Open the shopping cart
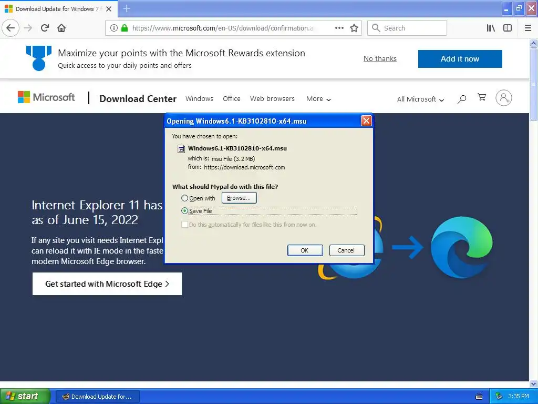The image size is (538, 404). (482, 97)
